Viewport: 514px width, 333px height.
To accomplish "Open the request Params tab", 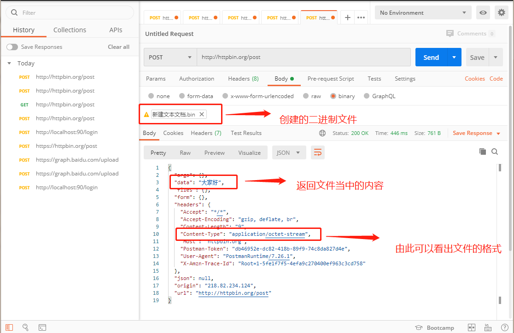I will (156, 79).
